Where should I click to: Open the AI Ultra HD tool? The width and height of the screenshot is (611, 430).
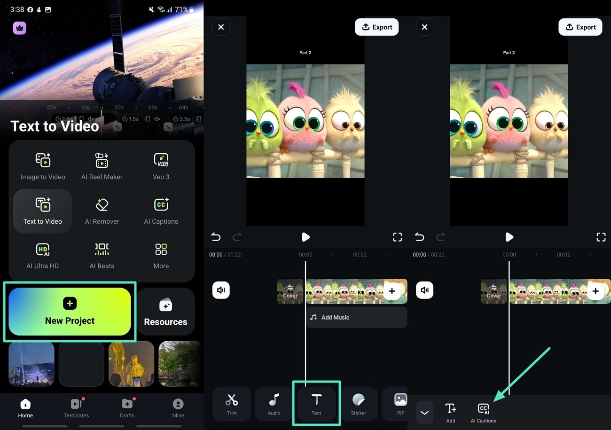pyautogui.click(x=43, y=256)
